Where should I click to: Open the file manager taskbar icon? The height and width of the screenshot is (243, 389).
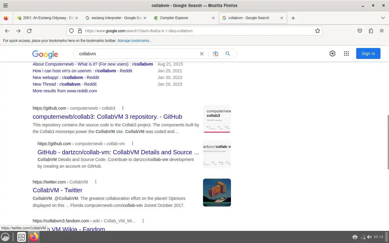tap(22, 237)
